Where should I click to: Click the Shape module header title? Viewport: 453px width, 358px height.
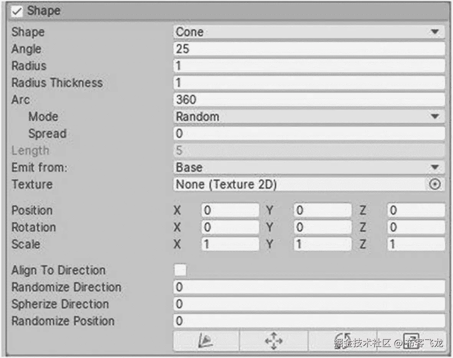pos(44,11)
